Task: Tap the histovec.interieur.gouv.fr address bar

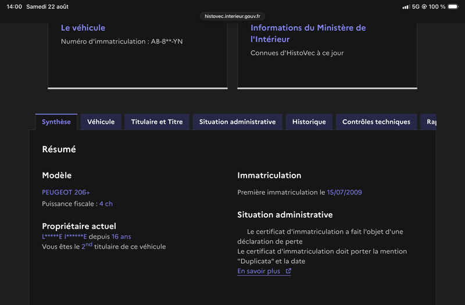Action: (x=233, y=16)
